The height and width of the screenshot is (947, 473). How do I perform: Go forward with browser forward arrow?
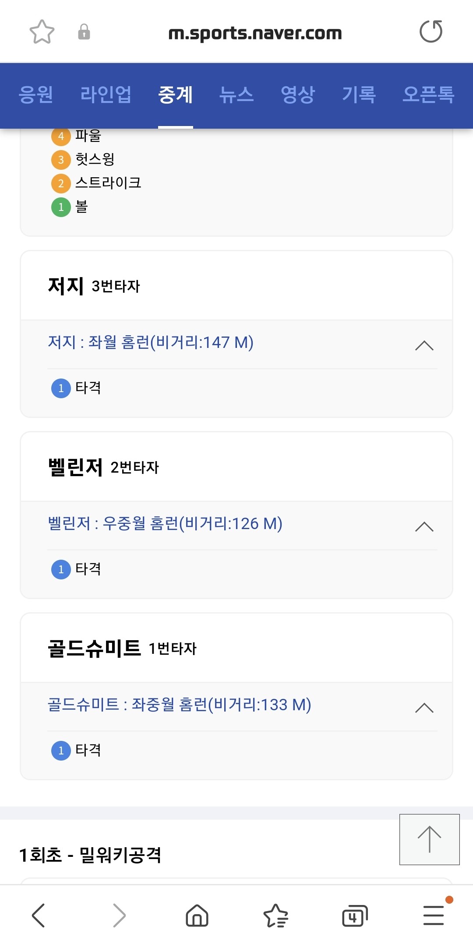coord(119,915)
